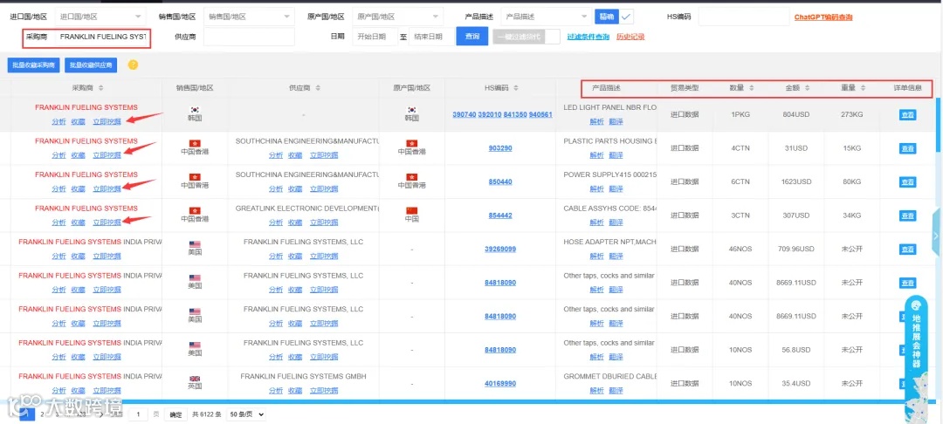Click 翻译 under GROMMET DBURIED CABLE description
Screen dimensions: 943x424
(x=616, y=390)
